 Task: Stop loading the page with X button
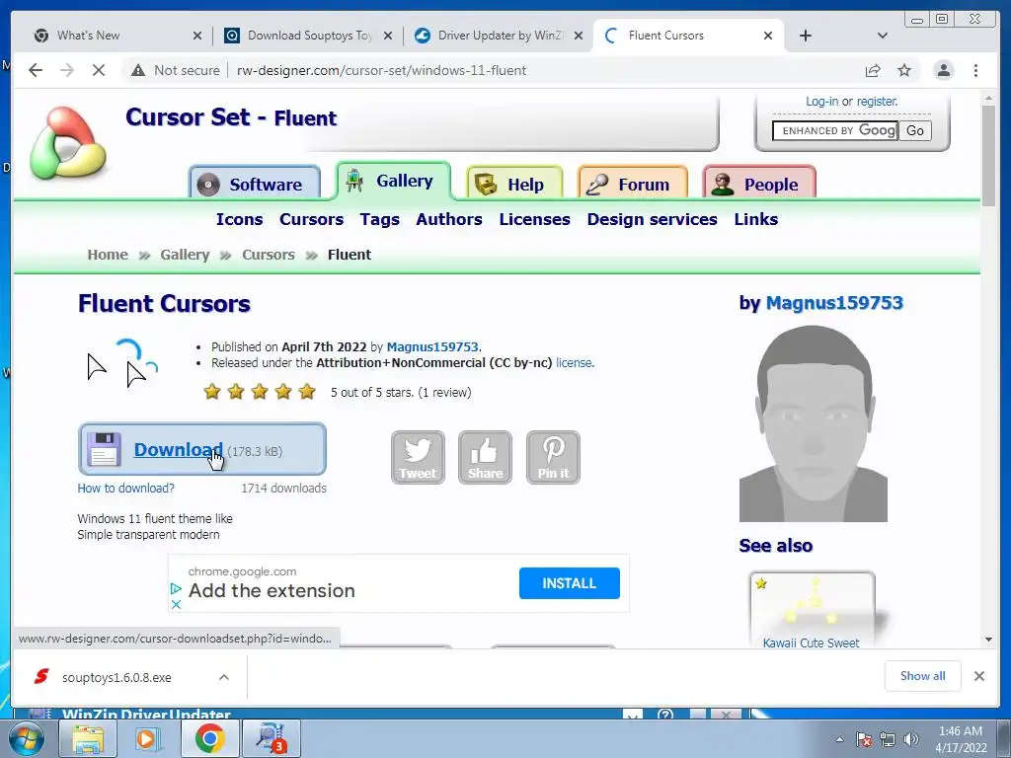[99, 70]
